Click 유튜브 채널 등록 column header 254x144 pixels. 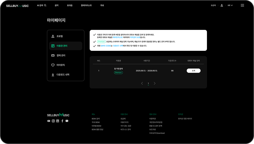click(x=194, y=61)
